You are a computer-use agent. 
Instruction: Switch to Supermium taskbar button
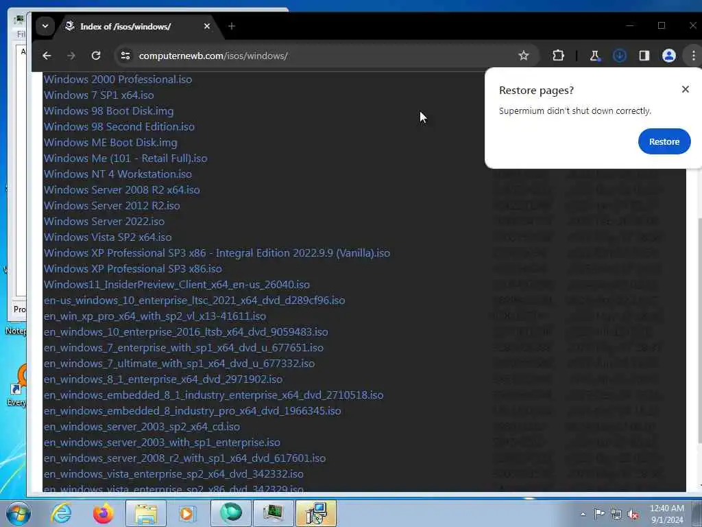230,513
